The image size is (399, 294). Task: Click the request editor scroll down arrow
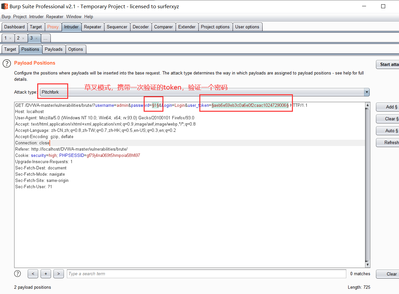coord(368,265)
